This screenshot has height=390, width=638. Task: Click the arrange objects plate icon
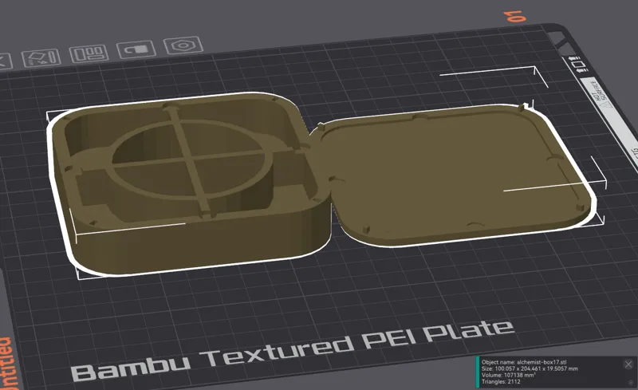pos(89,53)
